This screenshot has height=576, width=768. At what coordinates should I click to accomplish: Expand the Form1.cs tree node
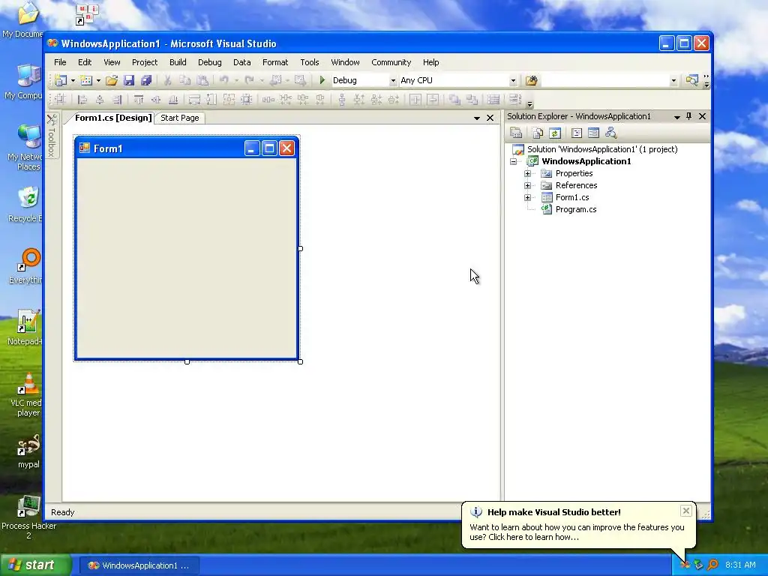[x=527, y=197]
